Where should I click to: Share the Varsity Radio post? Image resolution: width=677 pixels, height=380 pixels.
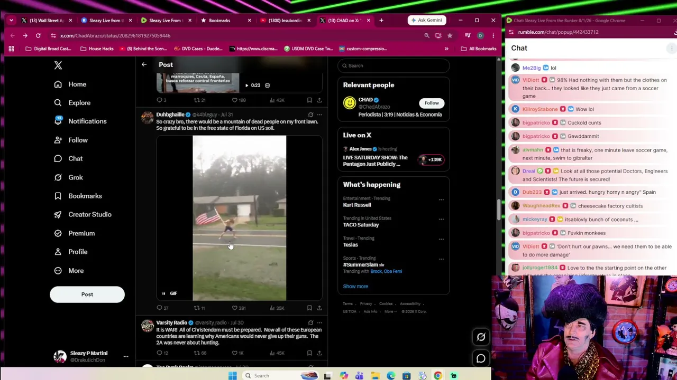pos(319,353)
